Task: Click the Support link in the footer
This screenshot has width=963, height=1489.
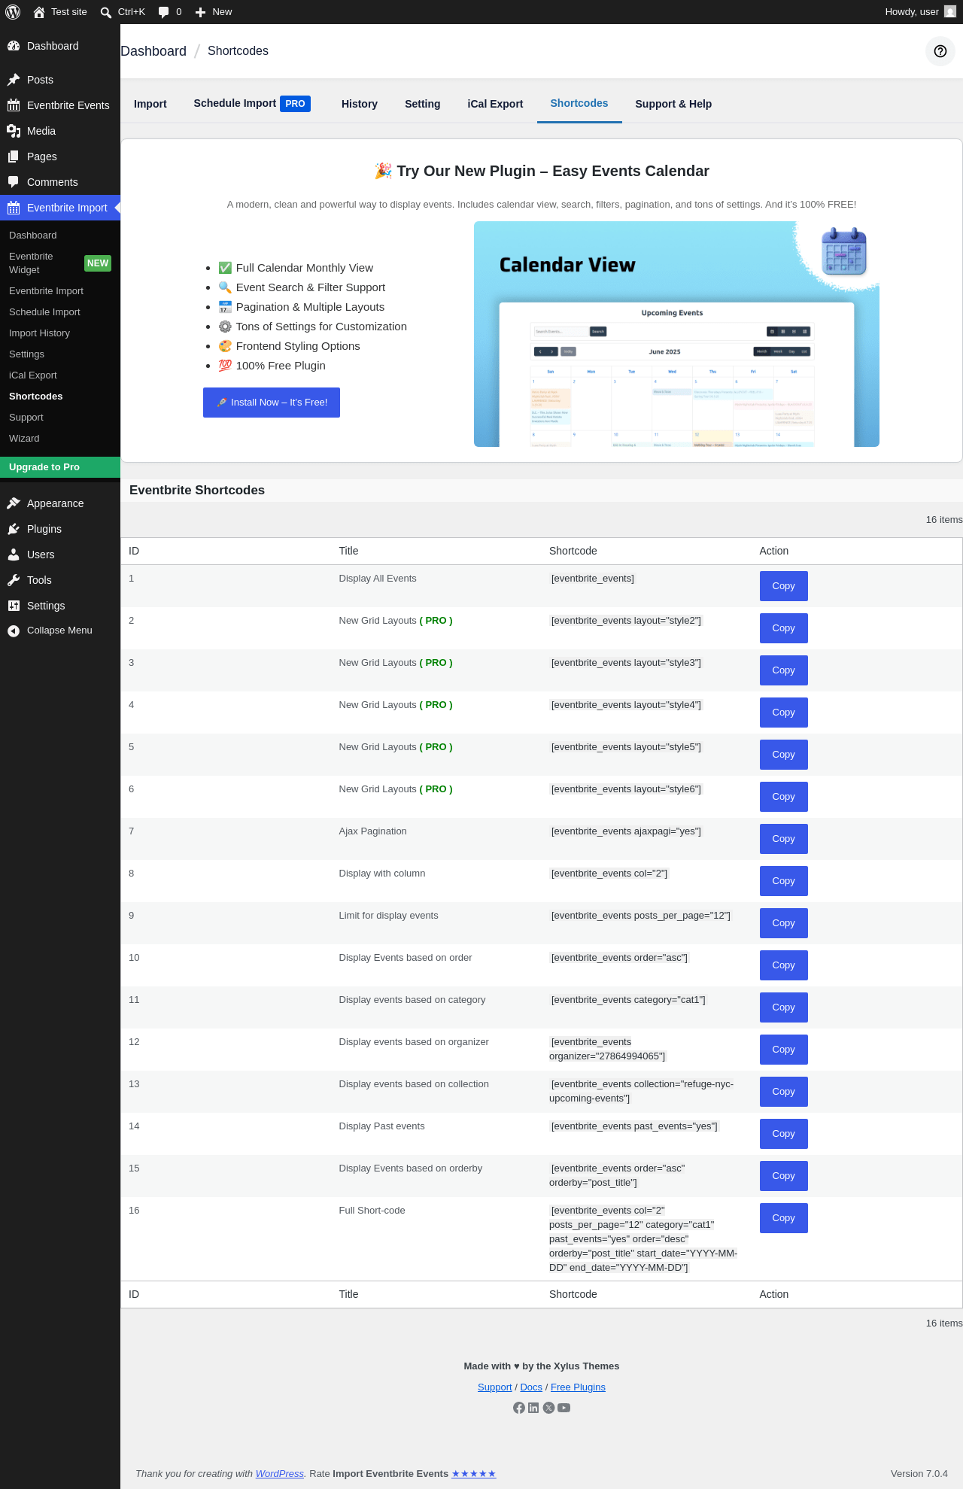Action: 495,1387
